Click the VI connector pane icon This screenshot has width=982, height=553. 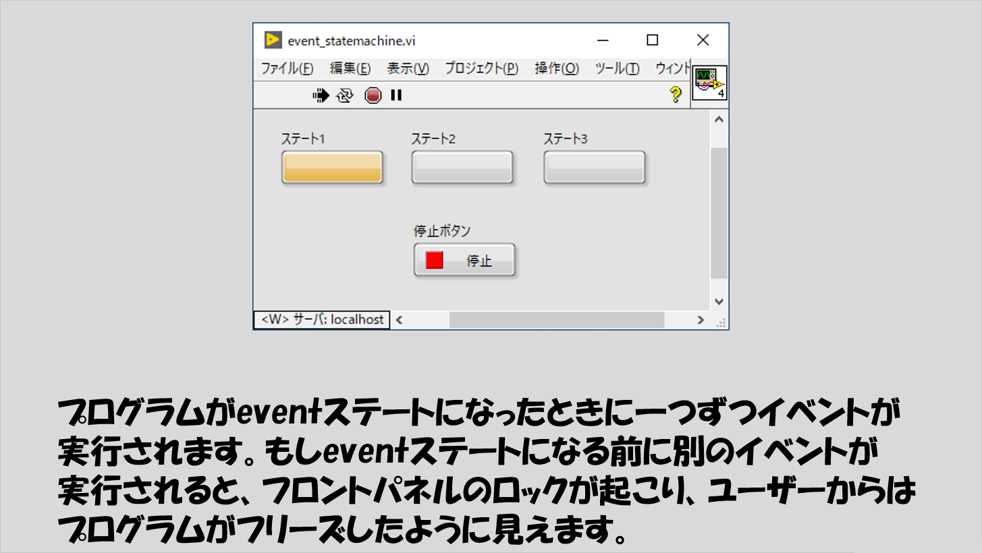coord(709,84)
